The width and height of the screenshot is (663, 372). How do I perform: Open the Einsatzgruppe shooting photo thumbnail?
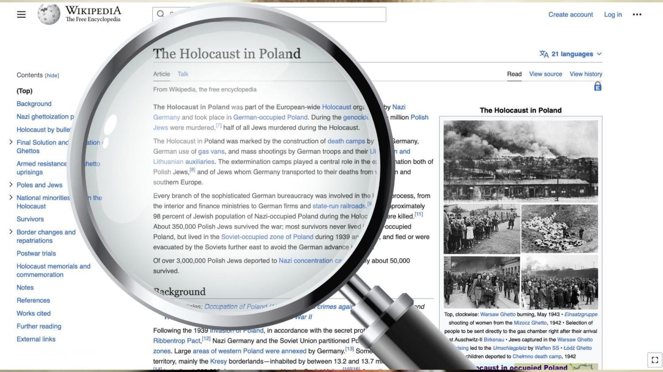pyautogui.click(x=560, y=228)
